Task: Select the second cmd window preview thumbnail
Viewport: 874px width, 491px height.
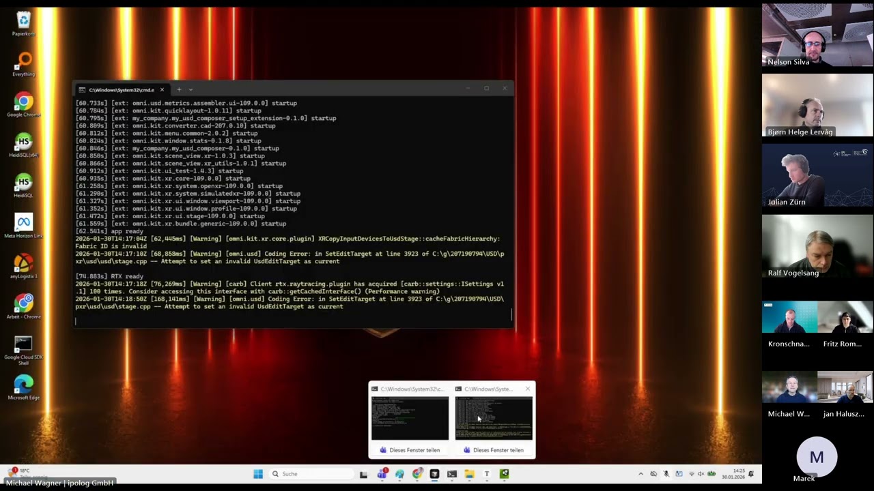Action: [494, 418]
